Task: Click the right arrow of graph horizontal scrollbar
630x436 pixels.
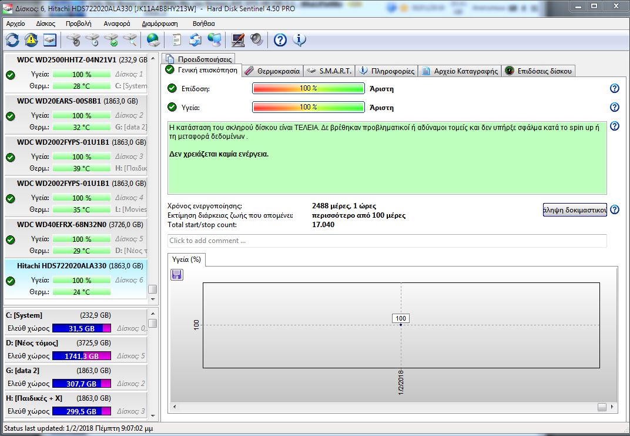Action: pos(612,407)
